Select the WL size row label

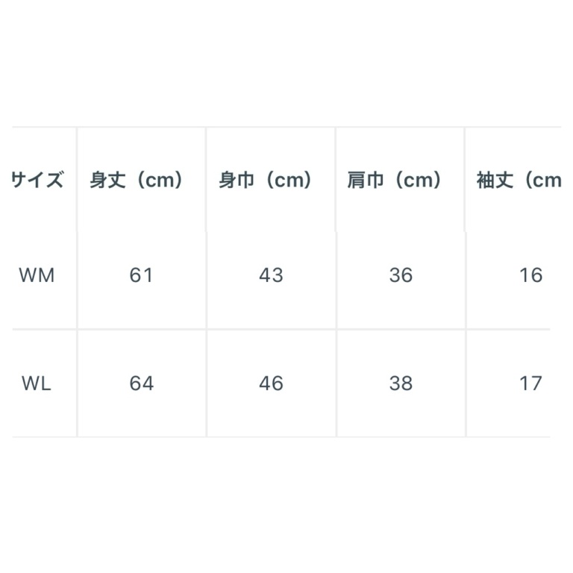(x=37, y=383)
